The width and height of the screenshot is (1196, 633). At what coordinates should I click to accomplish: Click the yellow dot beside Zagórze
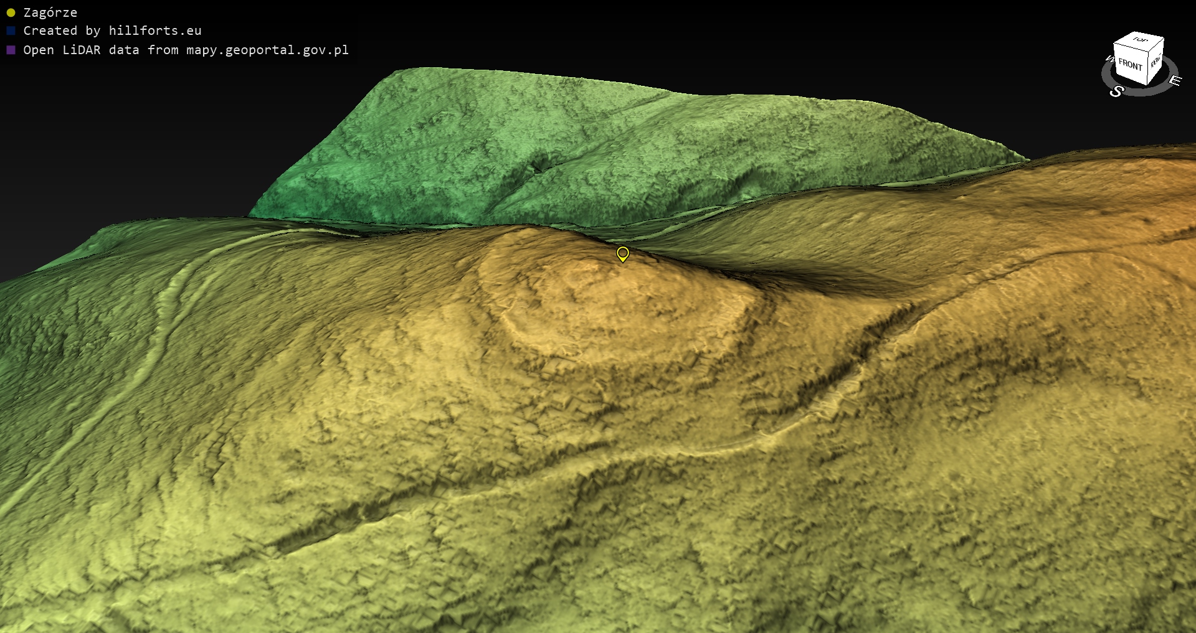(x=11, y=12)
